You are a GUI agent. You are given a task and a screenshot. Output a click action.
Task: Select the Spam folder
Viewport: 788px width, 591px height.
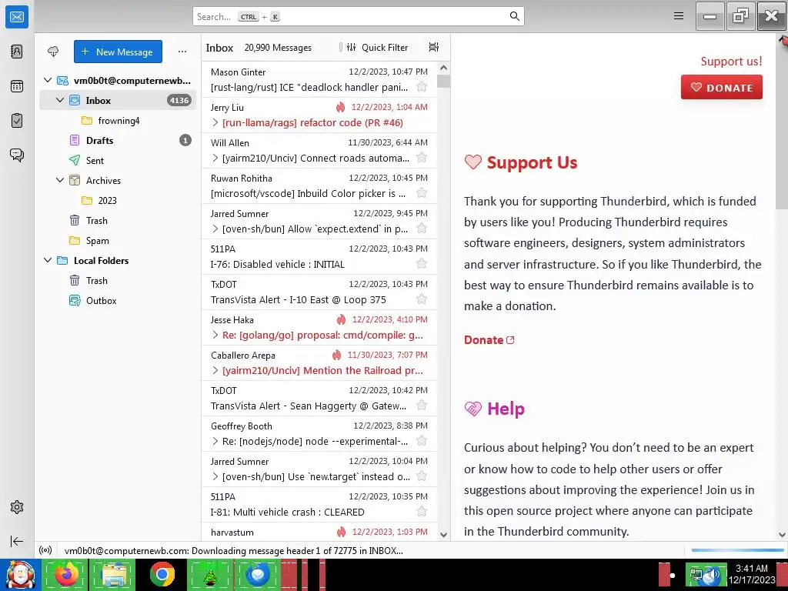point(118,240)
